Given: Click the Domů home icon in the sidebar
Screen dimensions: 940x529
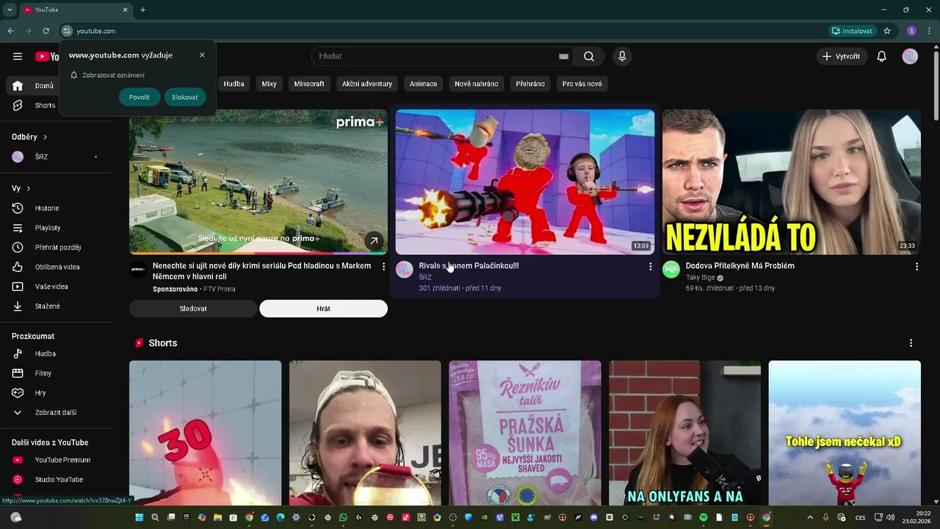Looking at the screenshot, I should 18,85.
